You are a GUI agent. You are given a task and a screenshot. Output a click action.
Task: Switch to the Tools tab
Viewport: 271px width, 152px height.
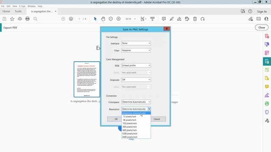[x=18, y=11]
